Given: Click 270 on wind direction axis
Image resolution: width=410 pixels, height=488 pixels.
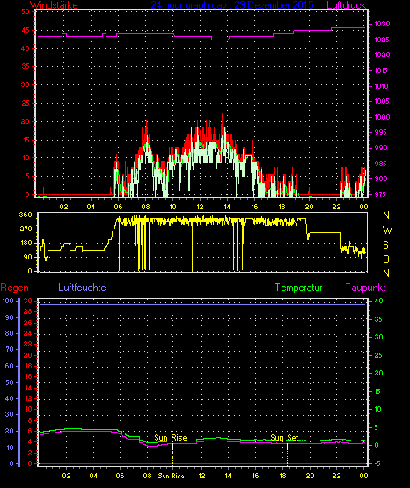Looking at the screenshot, I should (26, 229).
